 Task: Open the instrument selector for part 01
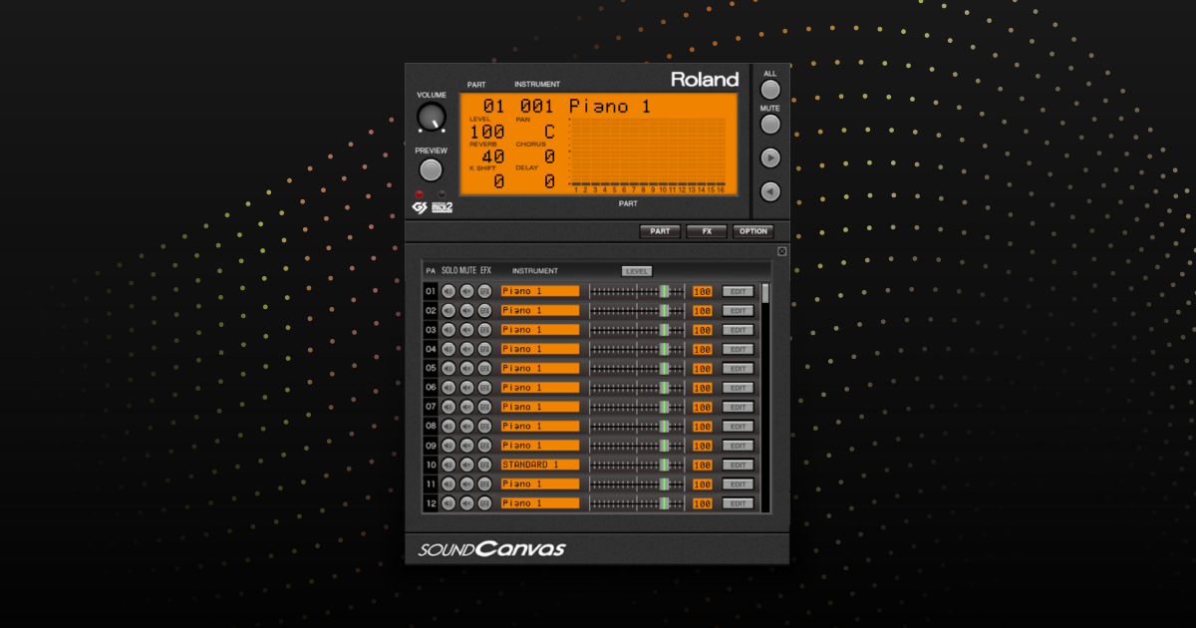(539, 291)
